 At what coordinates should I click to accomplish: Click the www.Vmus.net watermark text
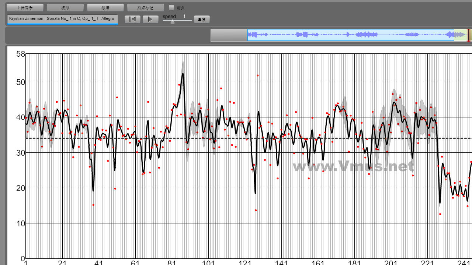tap(353, 166)
